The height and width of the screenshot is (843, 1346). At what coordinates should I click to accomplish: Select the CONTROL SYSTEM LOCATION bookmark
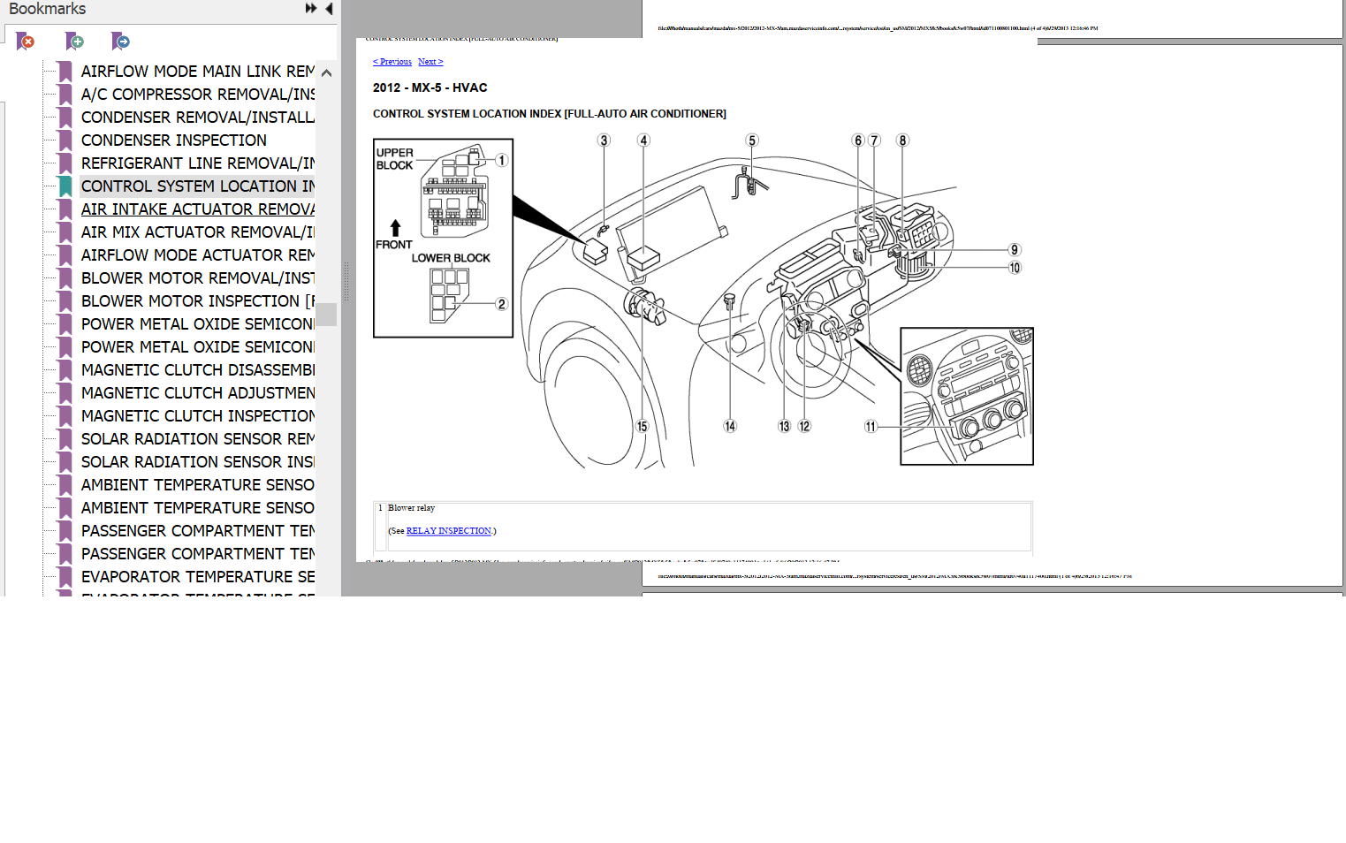tap(198, 186)
